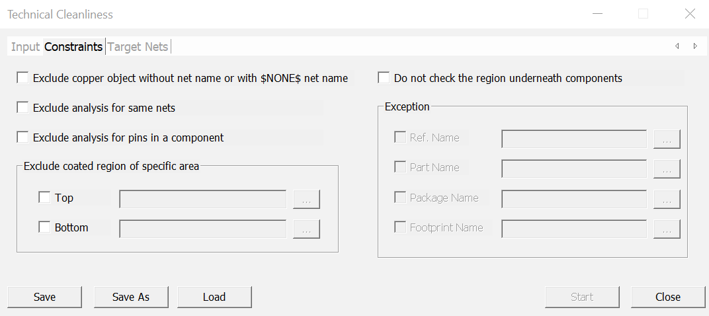Click the tab scroll right arrow
This screenshot has height=316, width=709.
coord(695,46)
